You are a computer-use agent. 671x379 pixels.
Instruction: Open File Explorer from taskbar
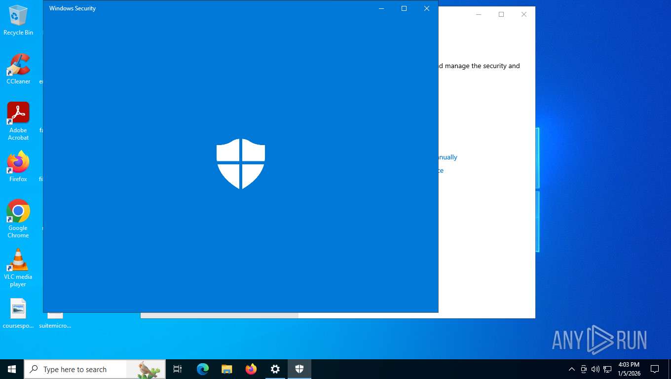click(227, 369)
